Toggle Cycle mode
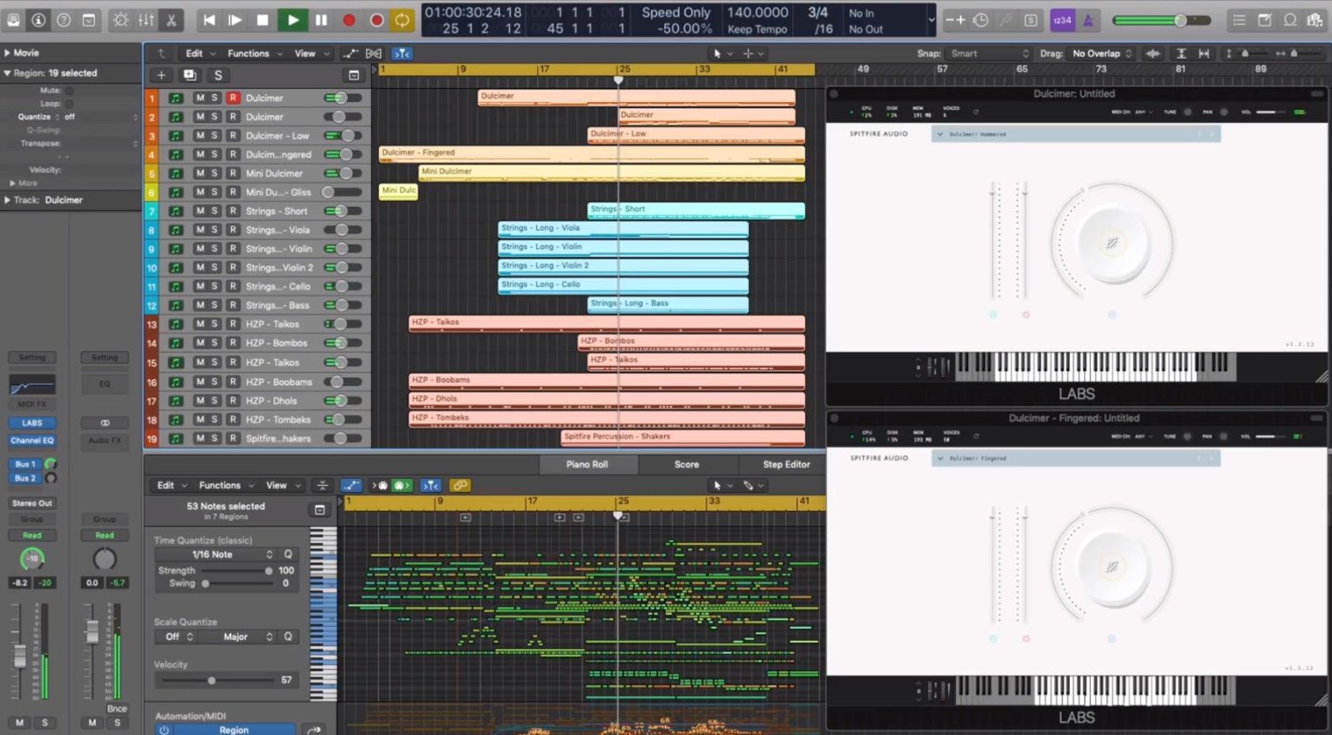 point(402,20)
